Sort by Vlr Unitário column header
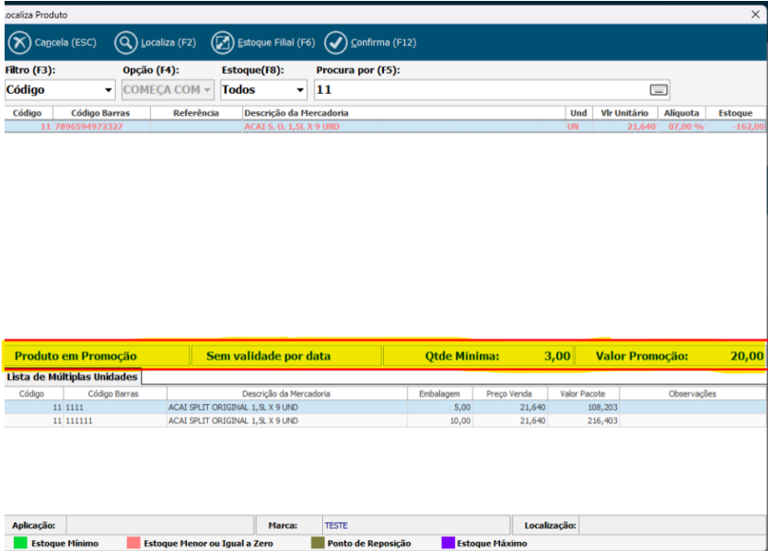The height and width of the screenshot is (551, 768). 624,113
